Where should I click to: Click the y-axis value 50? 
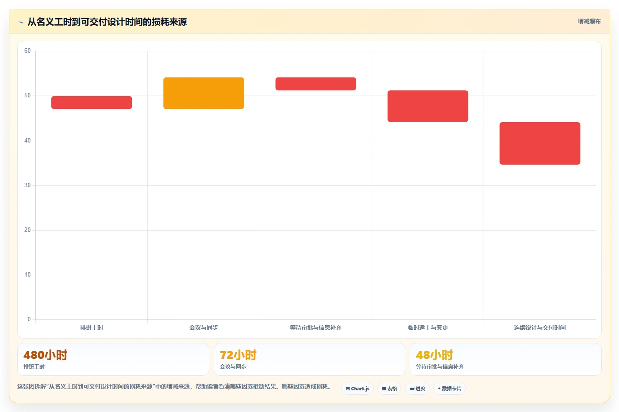27,96
